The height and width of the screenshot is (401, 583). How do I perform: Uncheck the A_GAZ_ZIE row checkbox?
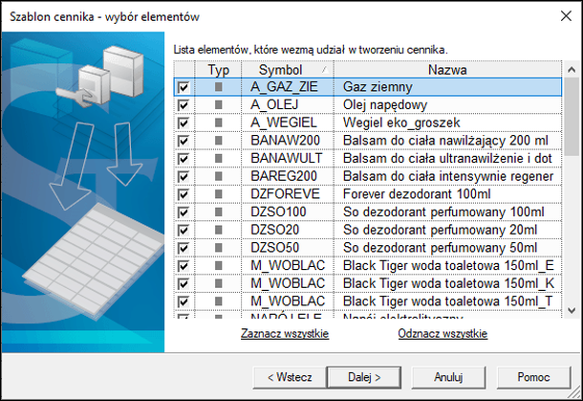(x=184, y=87)
